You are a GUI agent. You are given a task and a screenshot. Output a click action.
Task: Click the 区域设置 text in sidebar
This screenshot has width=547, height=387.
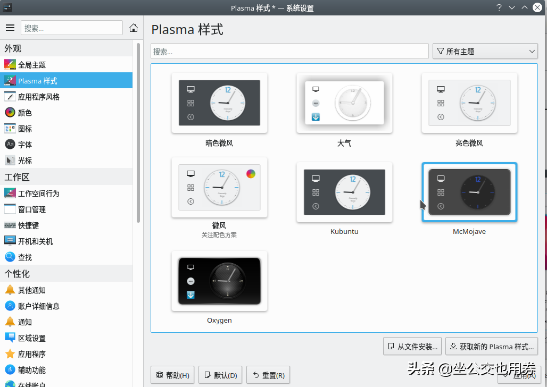pyautogui.click(x=32, y=338)
